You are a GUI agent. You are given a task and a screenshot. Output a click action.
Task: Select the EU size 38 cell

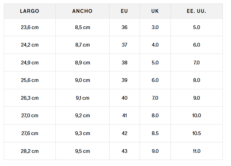(x=125, y=63)
